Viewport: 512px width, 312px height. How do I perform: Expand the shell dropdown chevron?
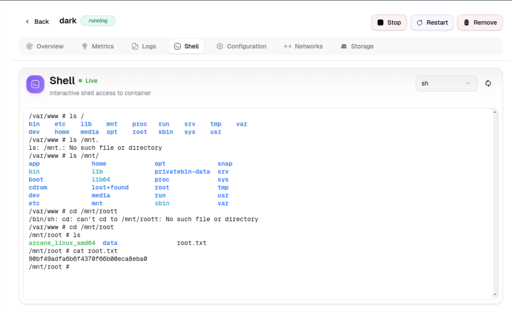click(x=468, y=83)
